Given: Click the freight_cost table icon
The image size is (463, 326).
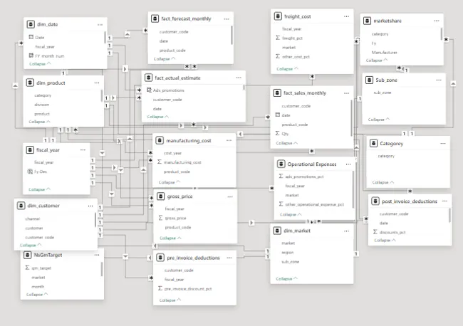Looking at the screenshot, I should pyautogui.click(x=278, y=16).
